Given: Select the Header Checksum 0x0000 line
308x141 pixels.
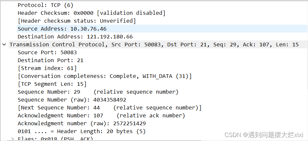Looking at the screenshot, I should [x=91, y=13].
